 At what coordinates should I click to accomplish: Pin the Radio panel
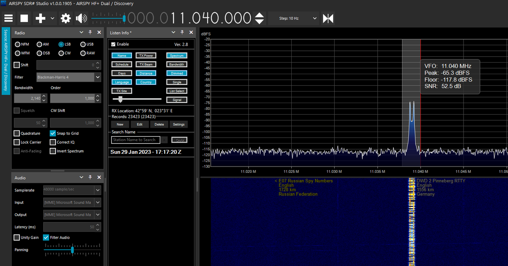point(90,33)
